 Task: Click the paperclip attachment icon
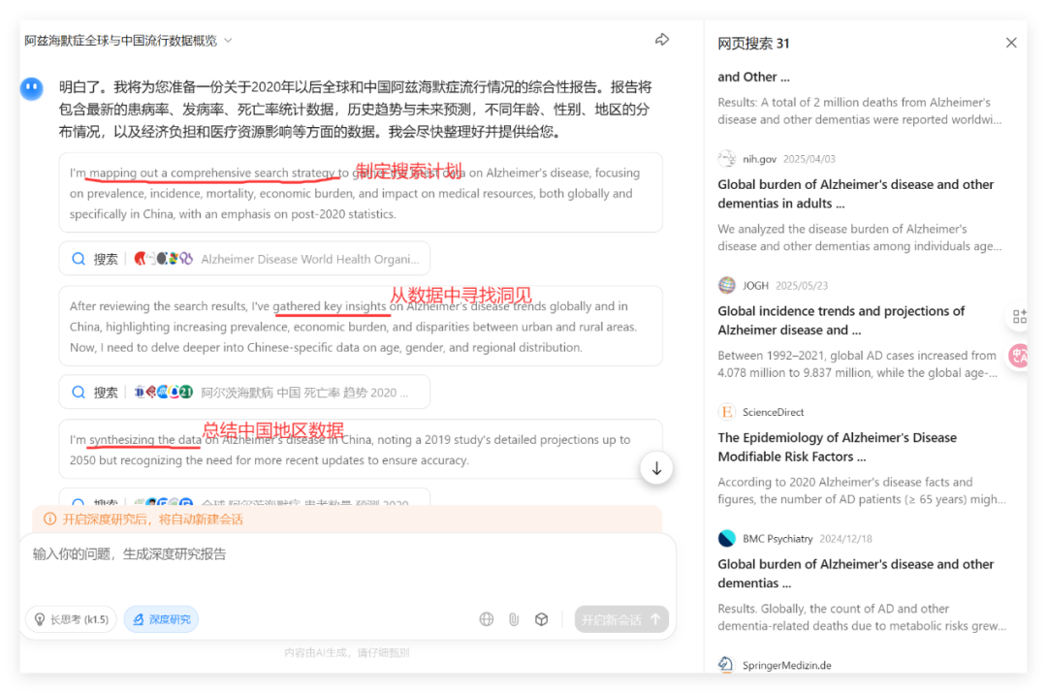(x=514, y=619)
